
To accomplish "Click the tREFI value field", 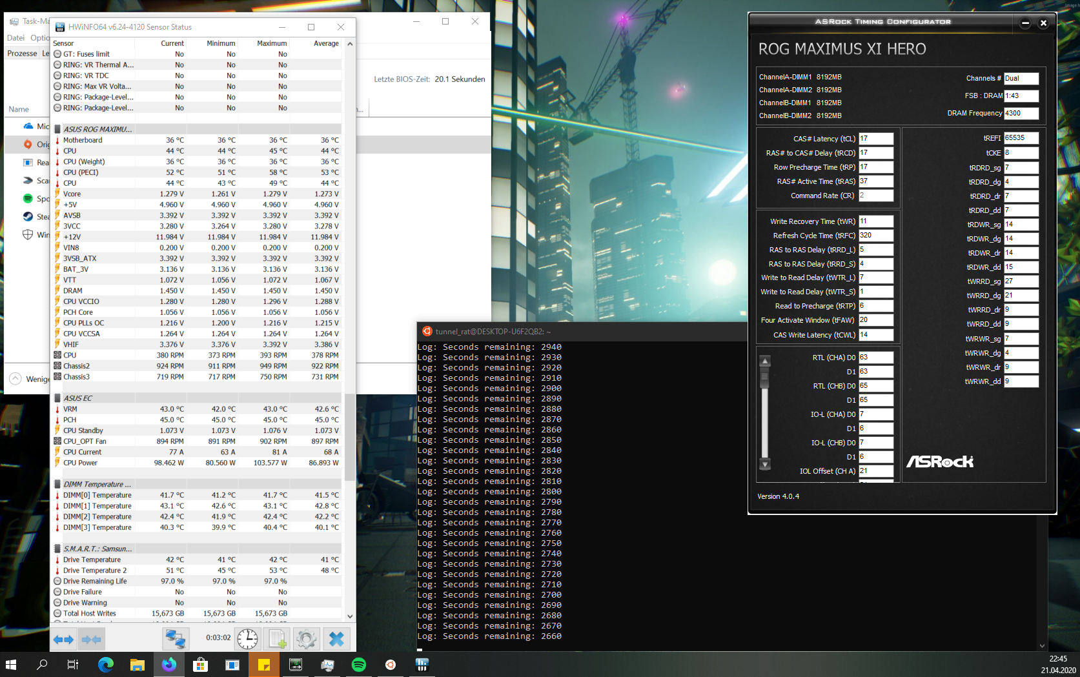I will coord(1021,138).
